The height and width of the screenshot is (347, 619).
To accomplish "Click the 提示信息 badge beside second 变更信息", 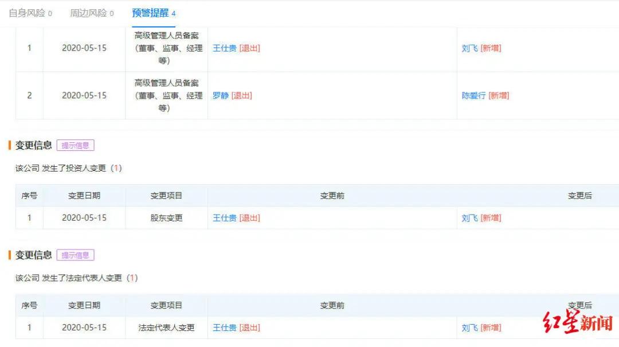I will point(75,255).
